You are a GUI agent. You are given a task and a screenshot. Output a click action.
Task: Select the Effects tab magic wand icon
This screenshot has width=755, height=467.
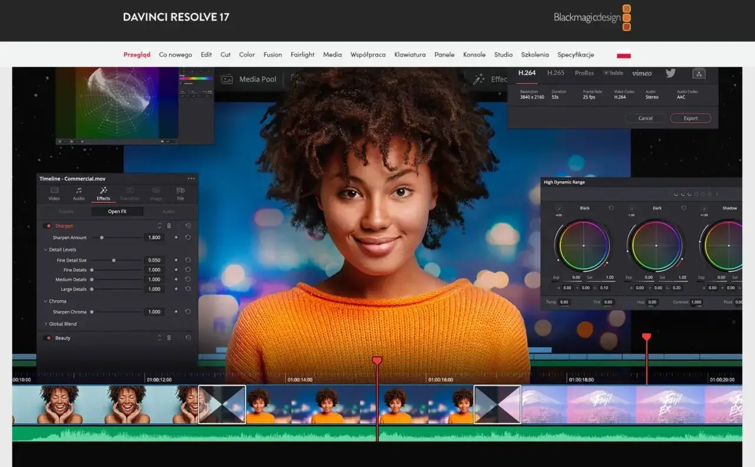coord(103,190)
